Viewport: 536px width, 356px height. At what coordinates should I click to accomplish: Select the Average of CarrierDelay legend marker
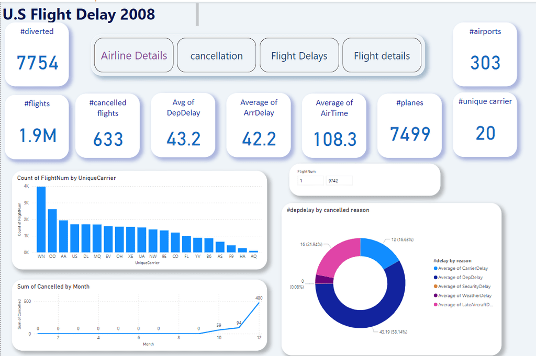435,268
